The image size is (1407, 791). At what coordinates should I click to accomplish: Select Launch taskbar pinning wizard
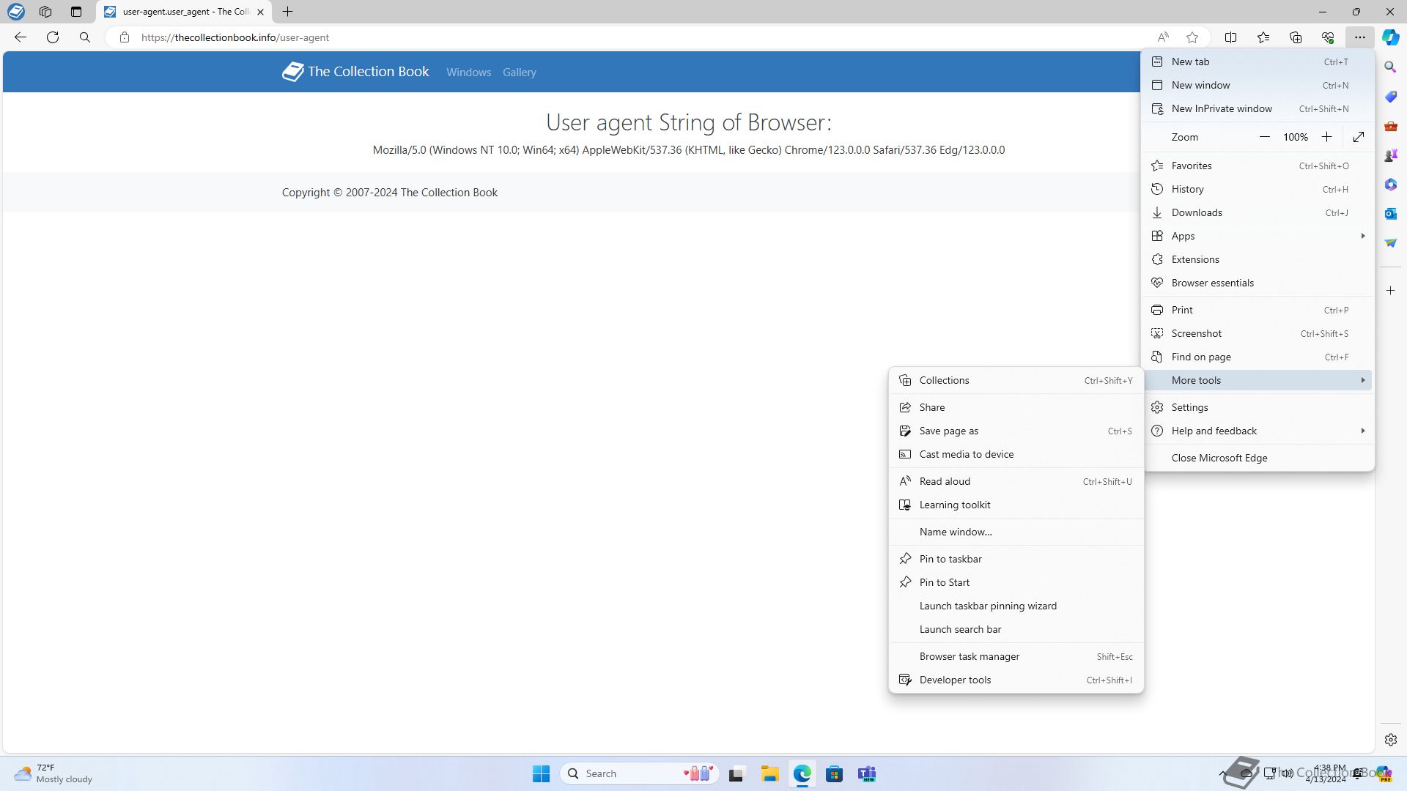pos(1016,606)
